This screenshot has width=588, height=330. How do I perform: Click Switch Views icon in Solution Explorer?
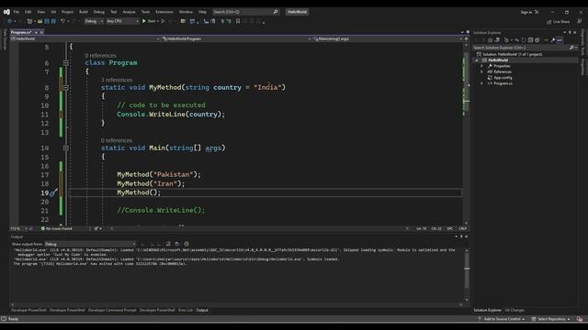pos(497,40)
